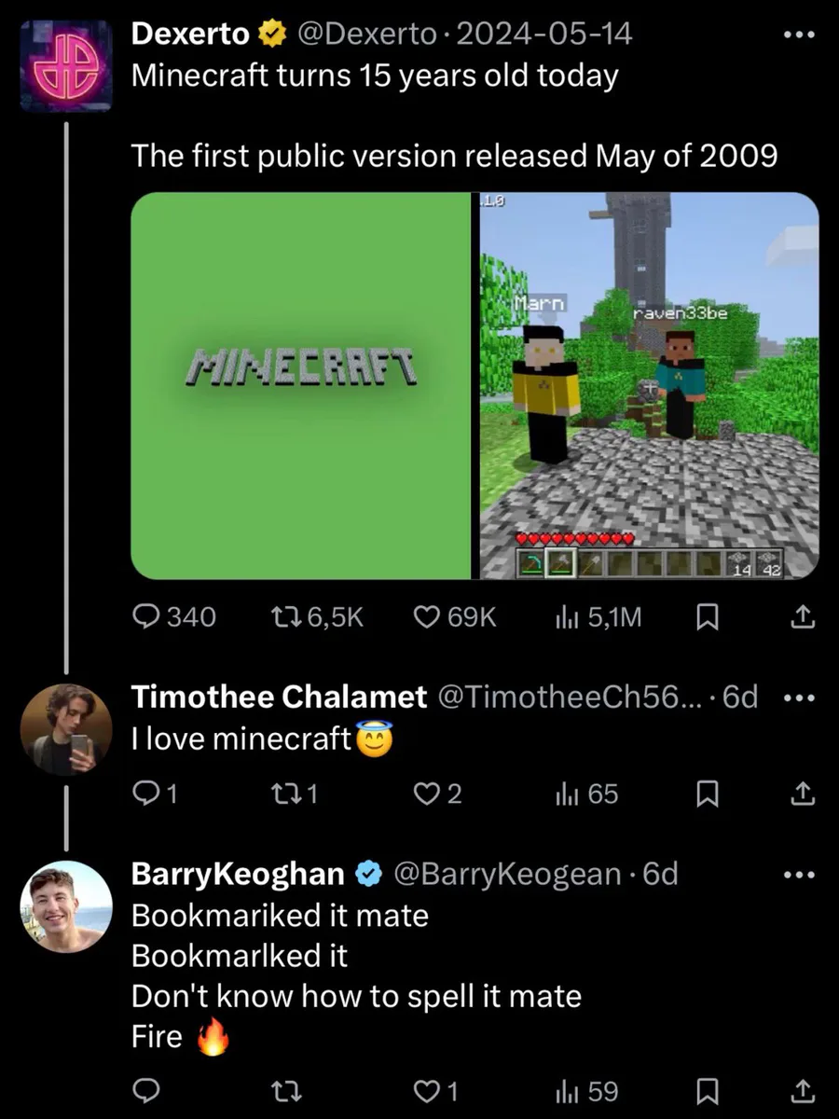Viewport: 839px width, 1119px height.
Task: View analytics for Dexerto post with 5,1M views
Action: (x=567, y=616)
